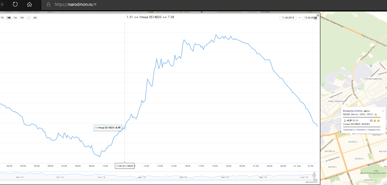Click the Обновить link
Screen dimensions: 387x185
361,130
